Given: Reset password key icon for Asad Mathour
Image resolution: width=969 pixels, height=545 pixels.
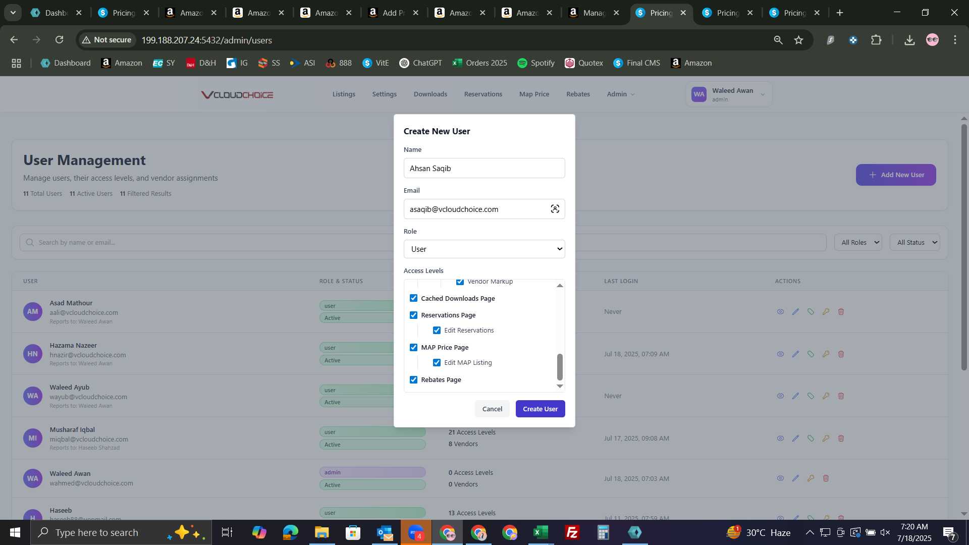Looking at the screenshot, I should pyautogui.click(x=826, y=312).
